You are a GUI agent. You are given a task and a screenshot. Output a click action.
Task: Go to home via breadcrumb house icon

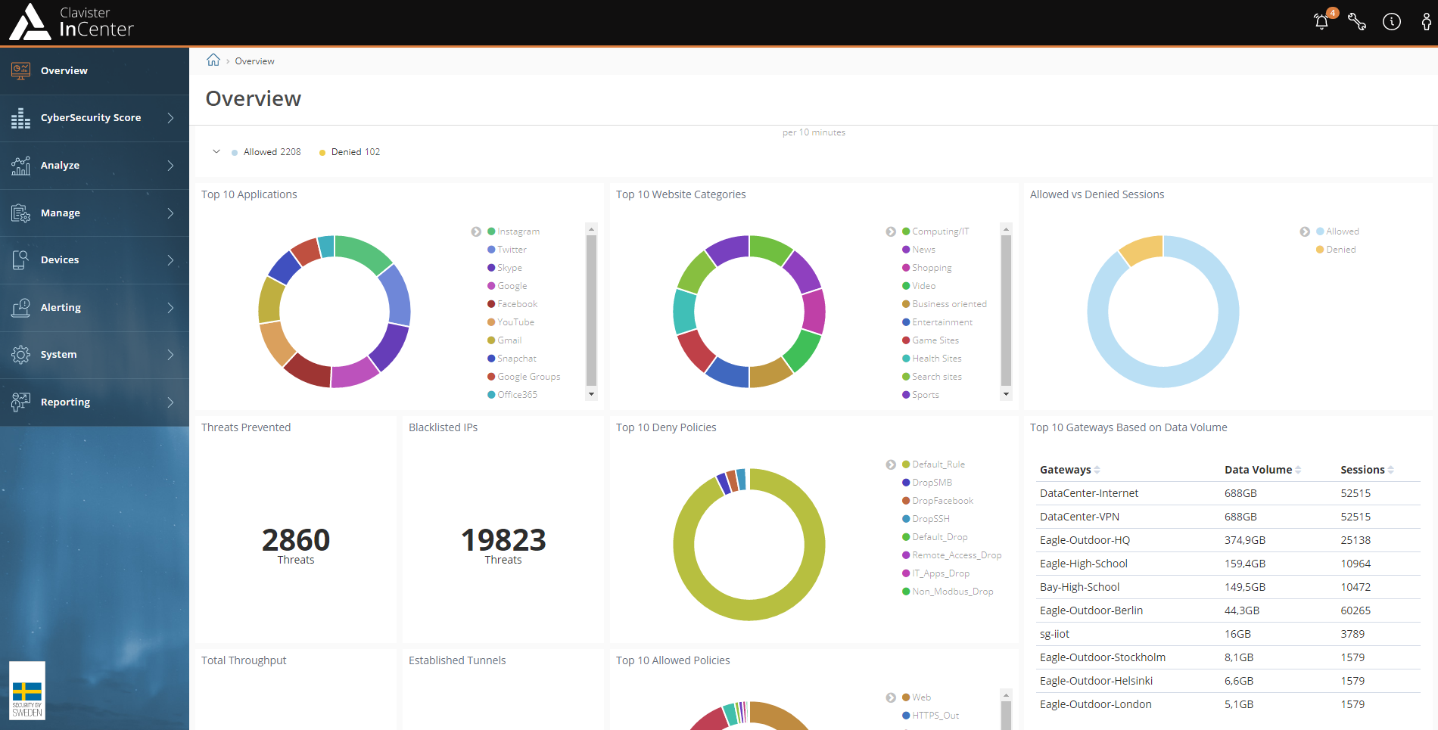213,61
